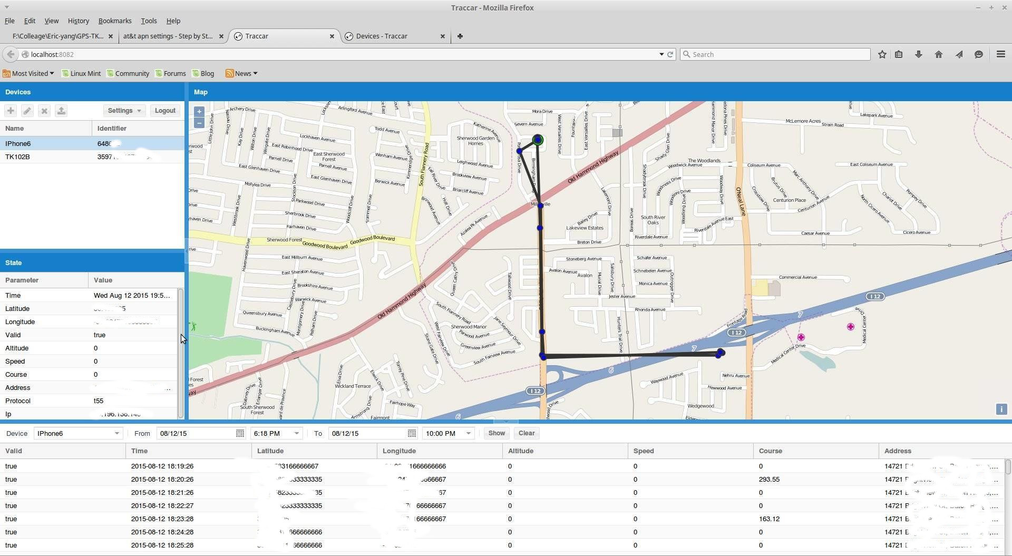Zoom in the map with plus button

click(199, 112)
